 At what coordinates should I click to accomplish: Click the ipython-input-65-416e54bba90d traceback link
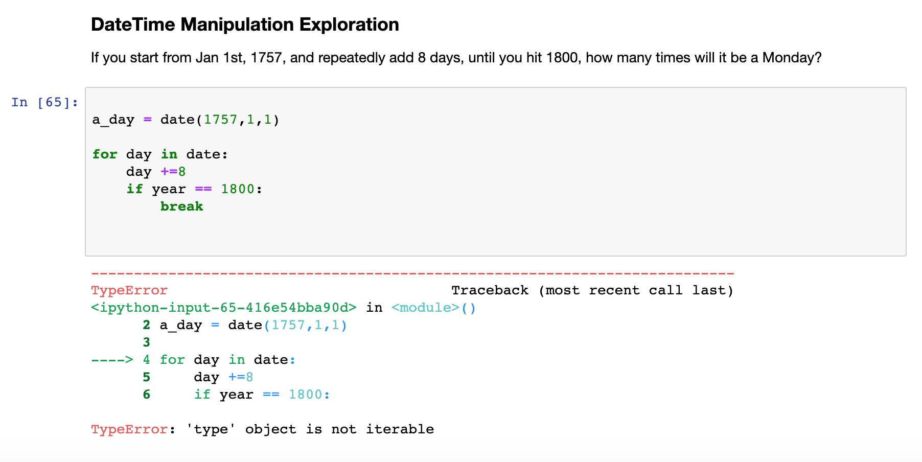pos(222,307)
